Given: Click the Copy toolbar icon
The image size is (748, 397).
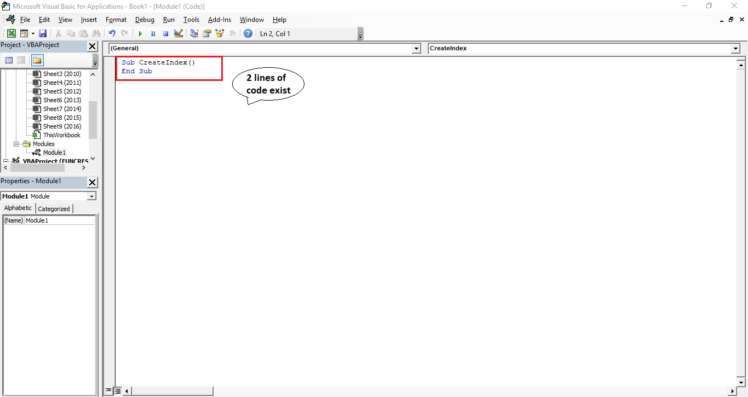Looking at the screenshot, I should [71, 33].
